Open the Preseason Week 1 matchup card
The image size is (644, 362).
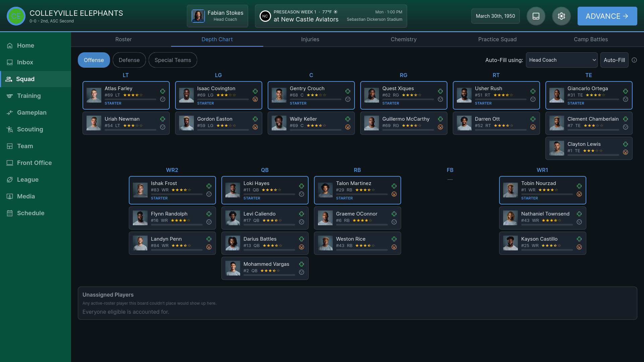[x=331, y=16]
